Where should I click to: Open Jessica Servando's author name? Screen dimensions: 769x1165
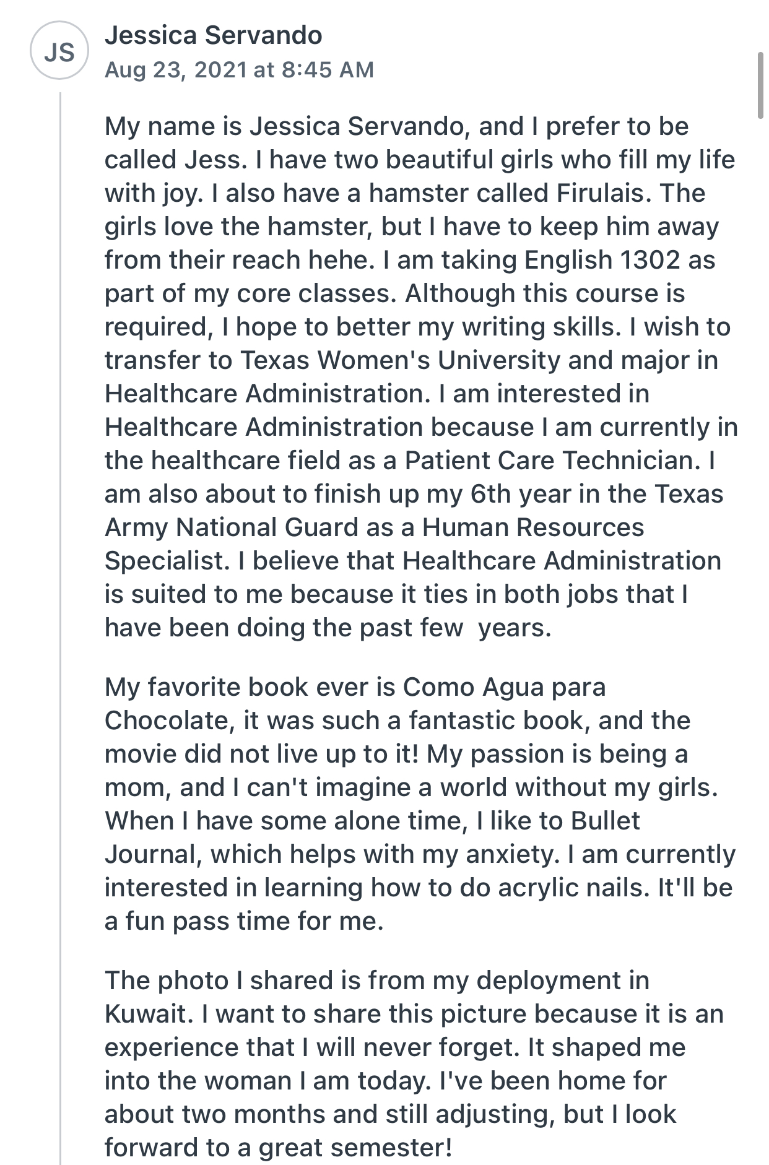click(213, 35)
